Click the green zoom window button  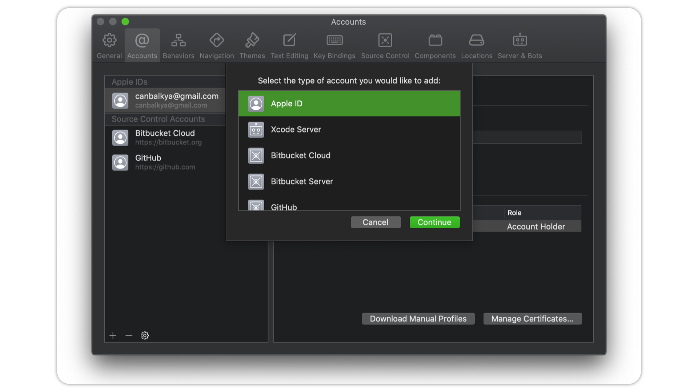125,22
